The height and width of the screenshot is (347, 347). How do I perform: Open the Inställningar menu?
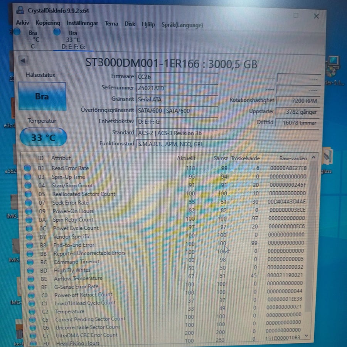click(x=83, y=23)
